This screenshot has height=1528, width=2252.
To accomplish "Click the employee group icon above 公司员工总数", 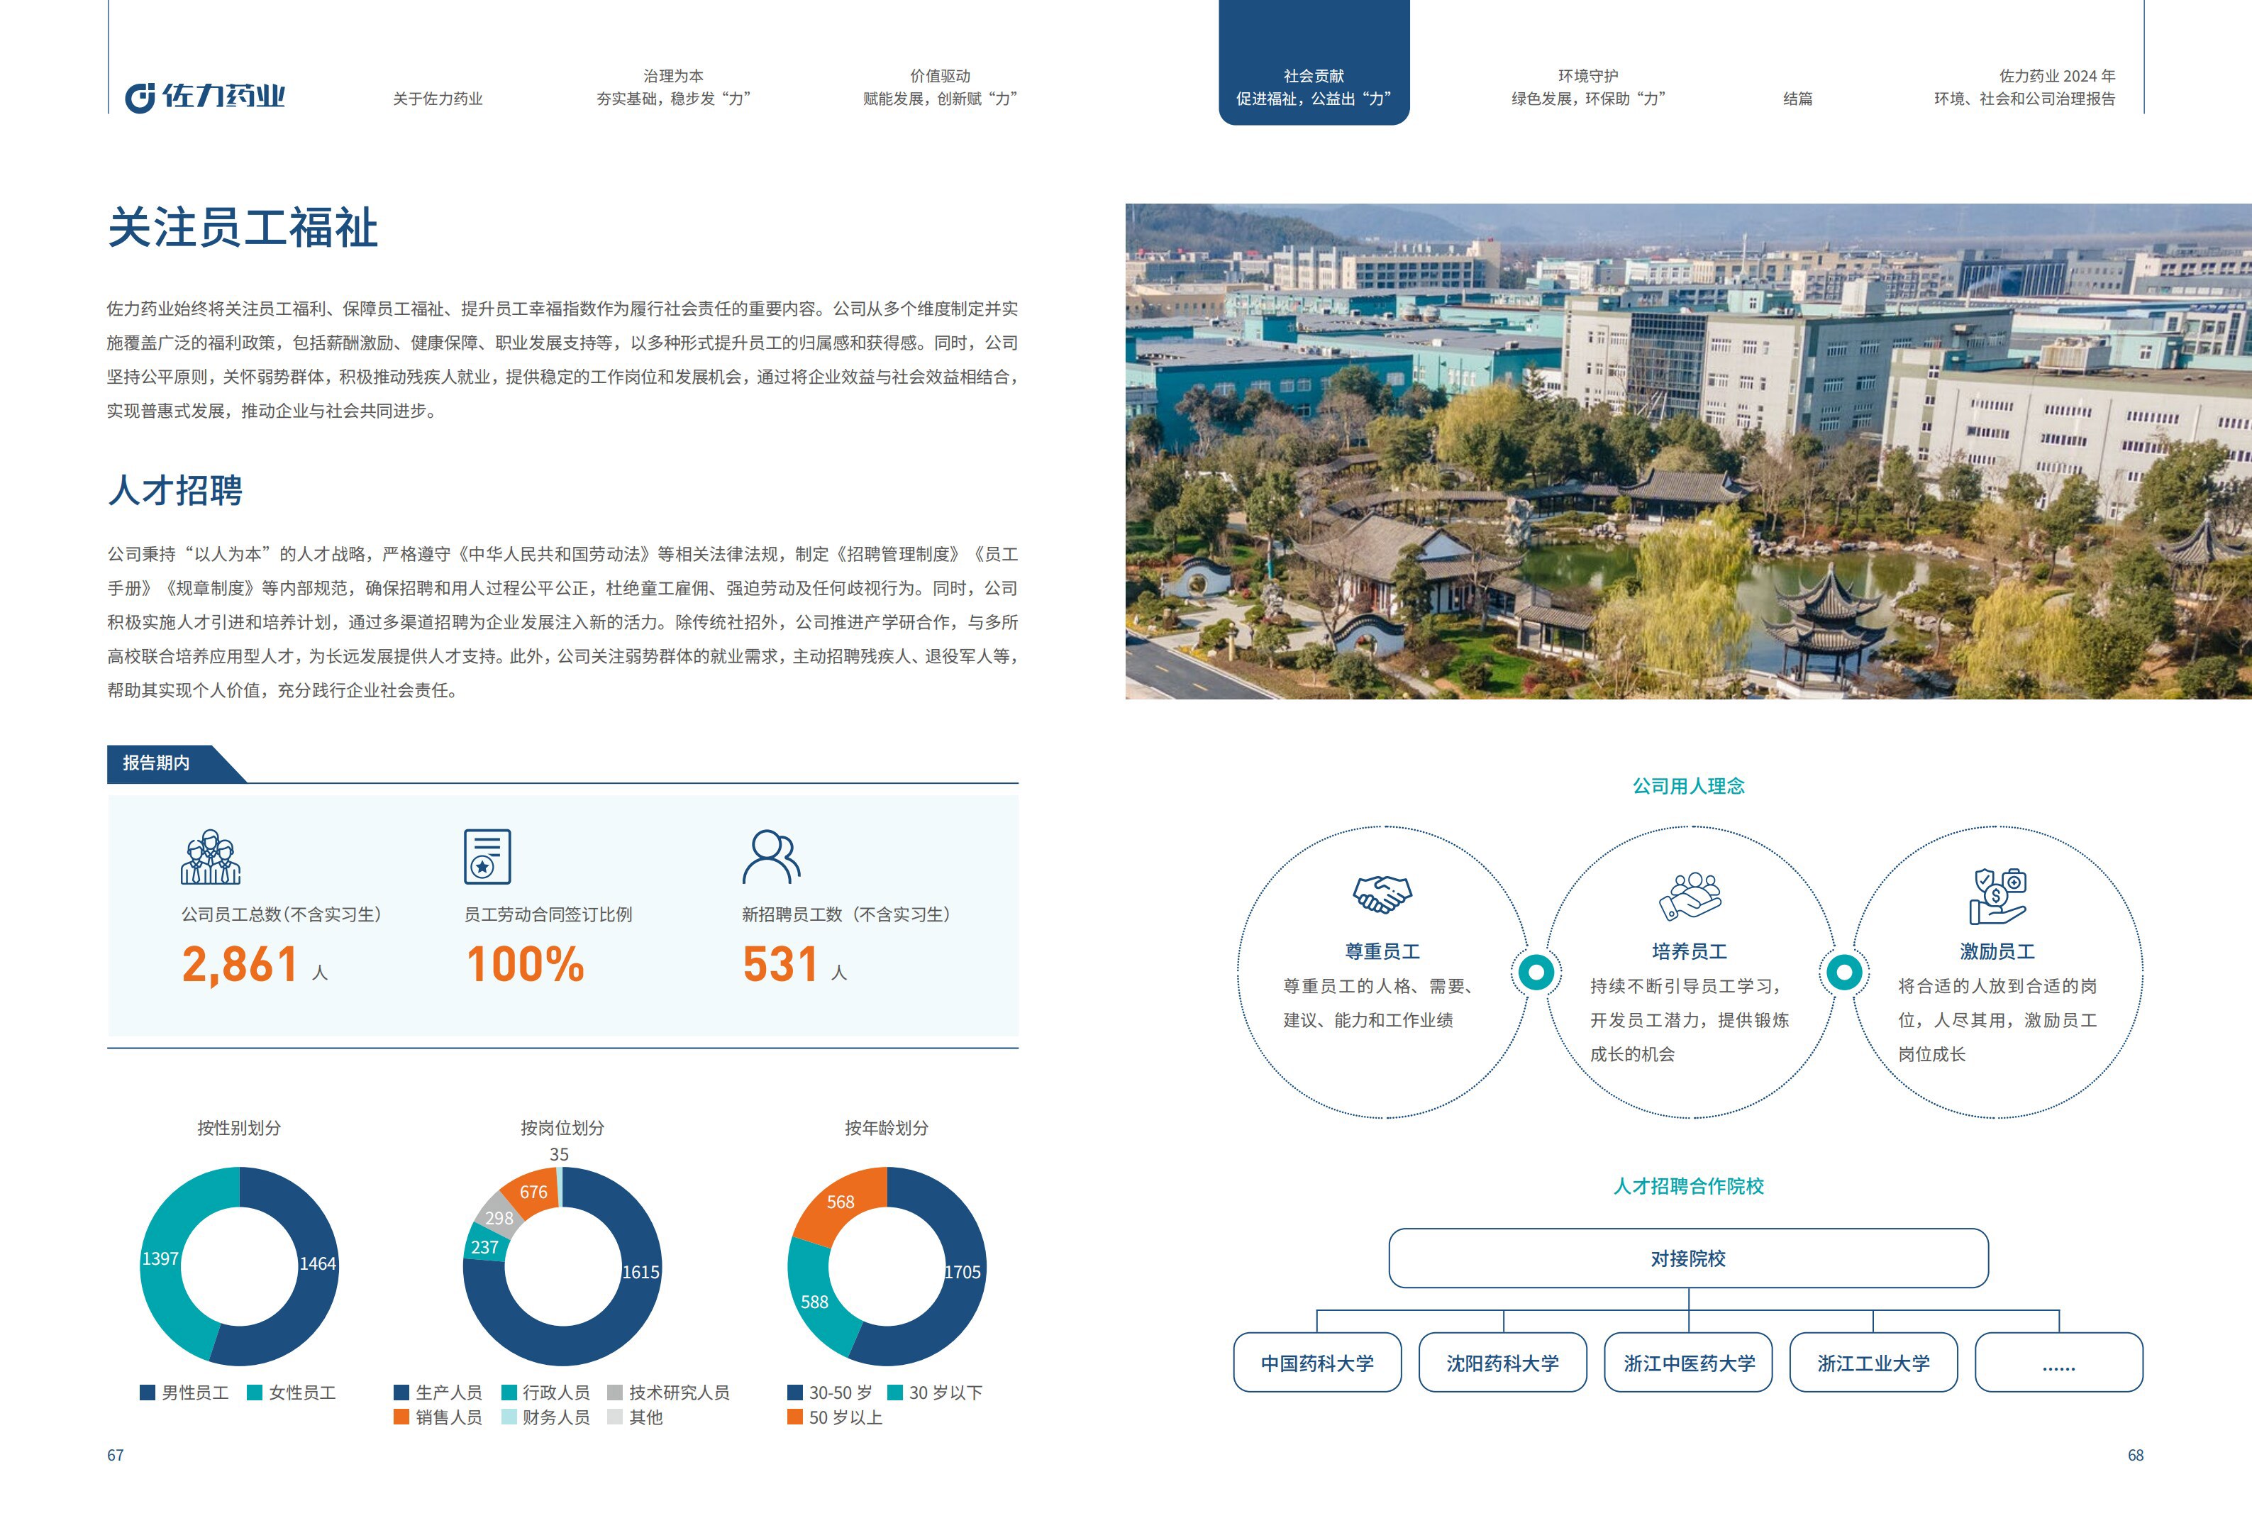I will pos(210,856).
